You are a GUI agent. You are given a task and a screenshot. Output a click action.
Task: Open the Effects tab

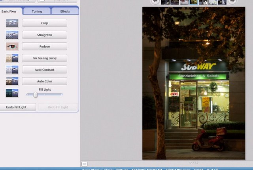pos(65,11)
